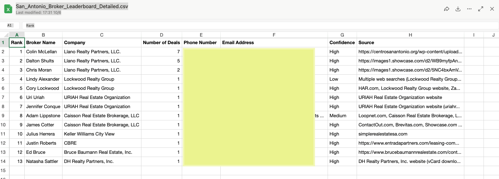Select the Natasha Sattler cell
Image resolution: width=499 pixels, height=179 pixels.
(x=43, y=161)
